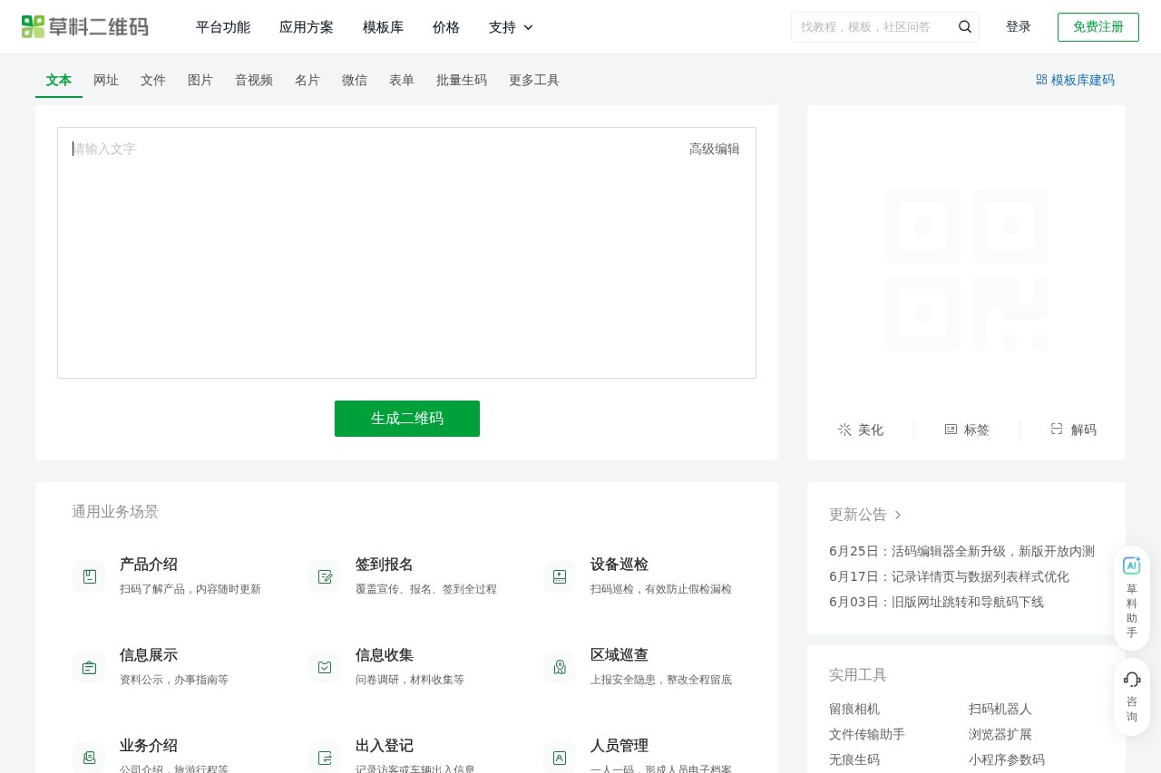Click the 区域巡查 title
Viewport: 1161px width, 773px height.
620,655
